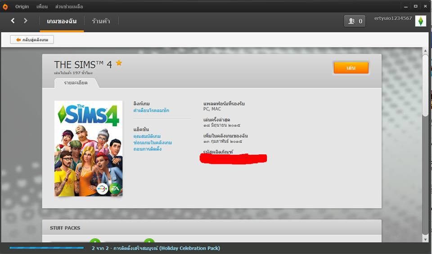The width and height of the screenshot is (432, 254).
Task: Open the ส่วนช่วยเหลือ menu
Action: (69, 7)
